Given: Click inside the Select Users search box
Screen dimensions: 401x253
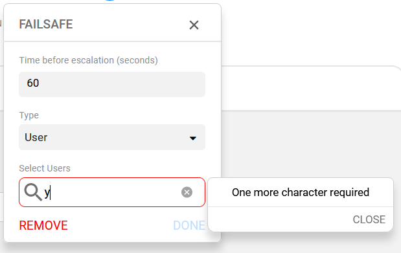Looking at the screenshot, I should tap(112, 192).
